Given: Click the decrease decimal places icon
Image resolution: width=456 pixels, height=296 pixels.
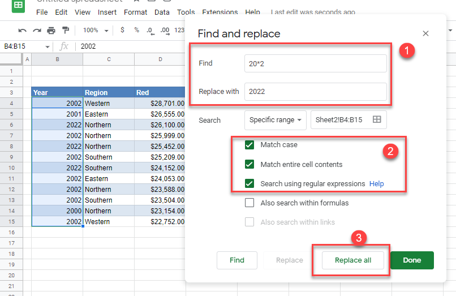Looking at the screenshot, I should point(150,31).
